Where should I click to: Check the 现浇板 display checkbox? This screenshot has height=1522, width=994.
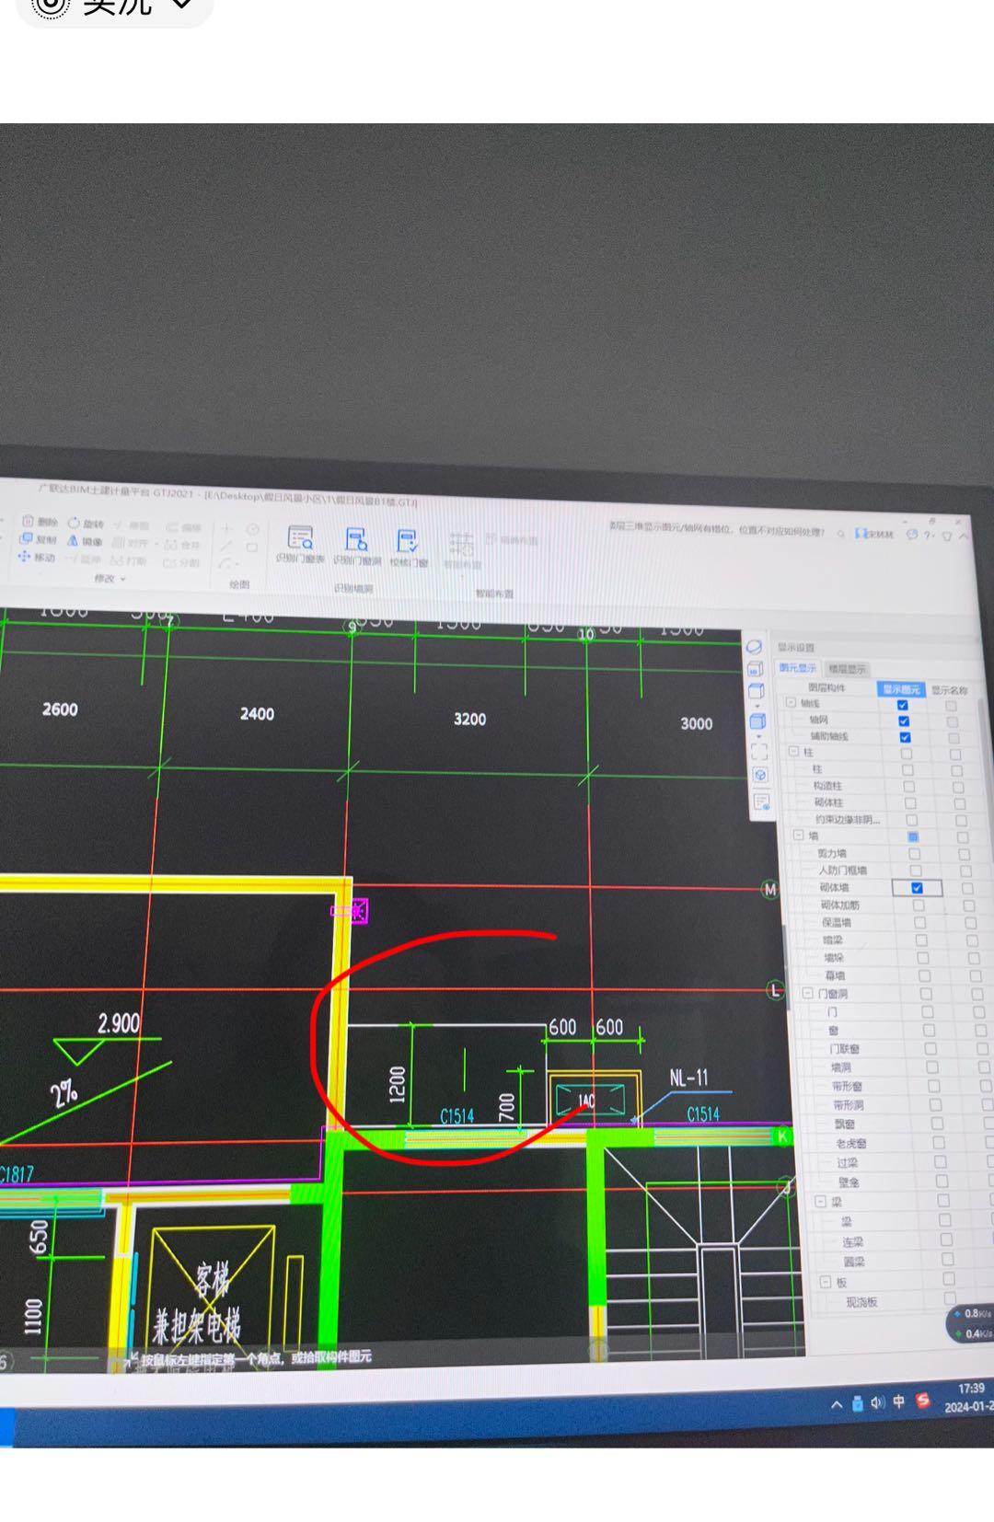tap(950, 1298)
